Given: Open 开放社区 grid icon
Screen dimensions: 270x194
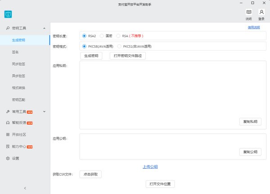Looking at the screenshot, I should (x=8, y=134).
